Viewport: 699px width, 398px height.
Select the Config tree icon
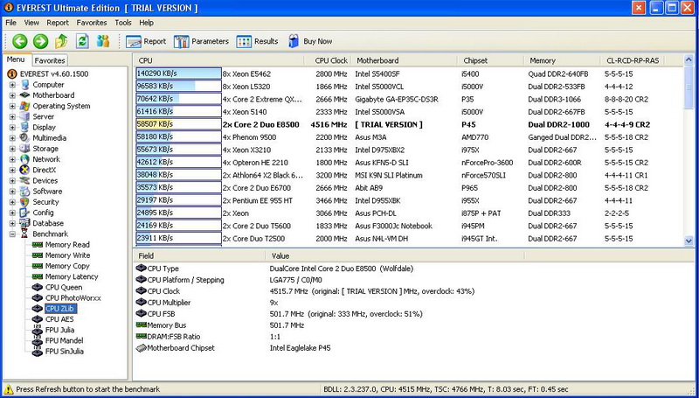(24, 213)
